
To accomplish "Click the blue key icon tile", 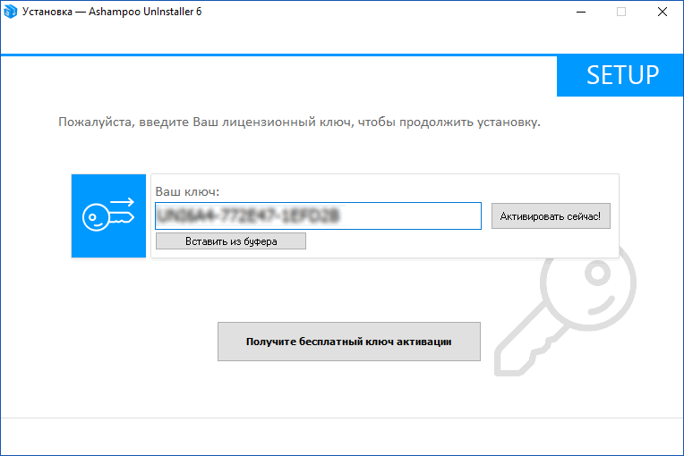I will [108, 216].
